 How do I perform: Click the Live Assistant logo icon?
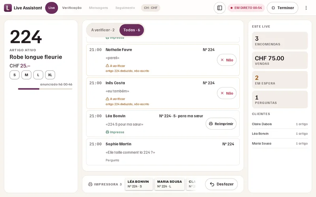pos(8,8)
